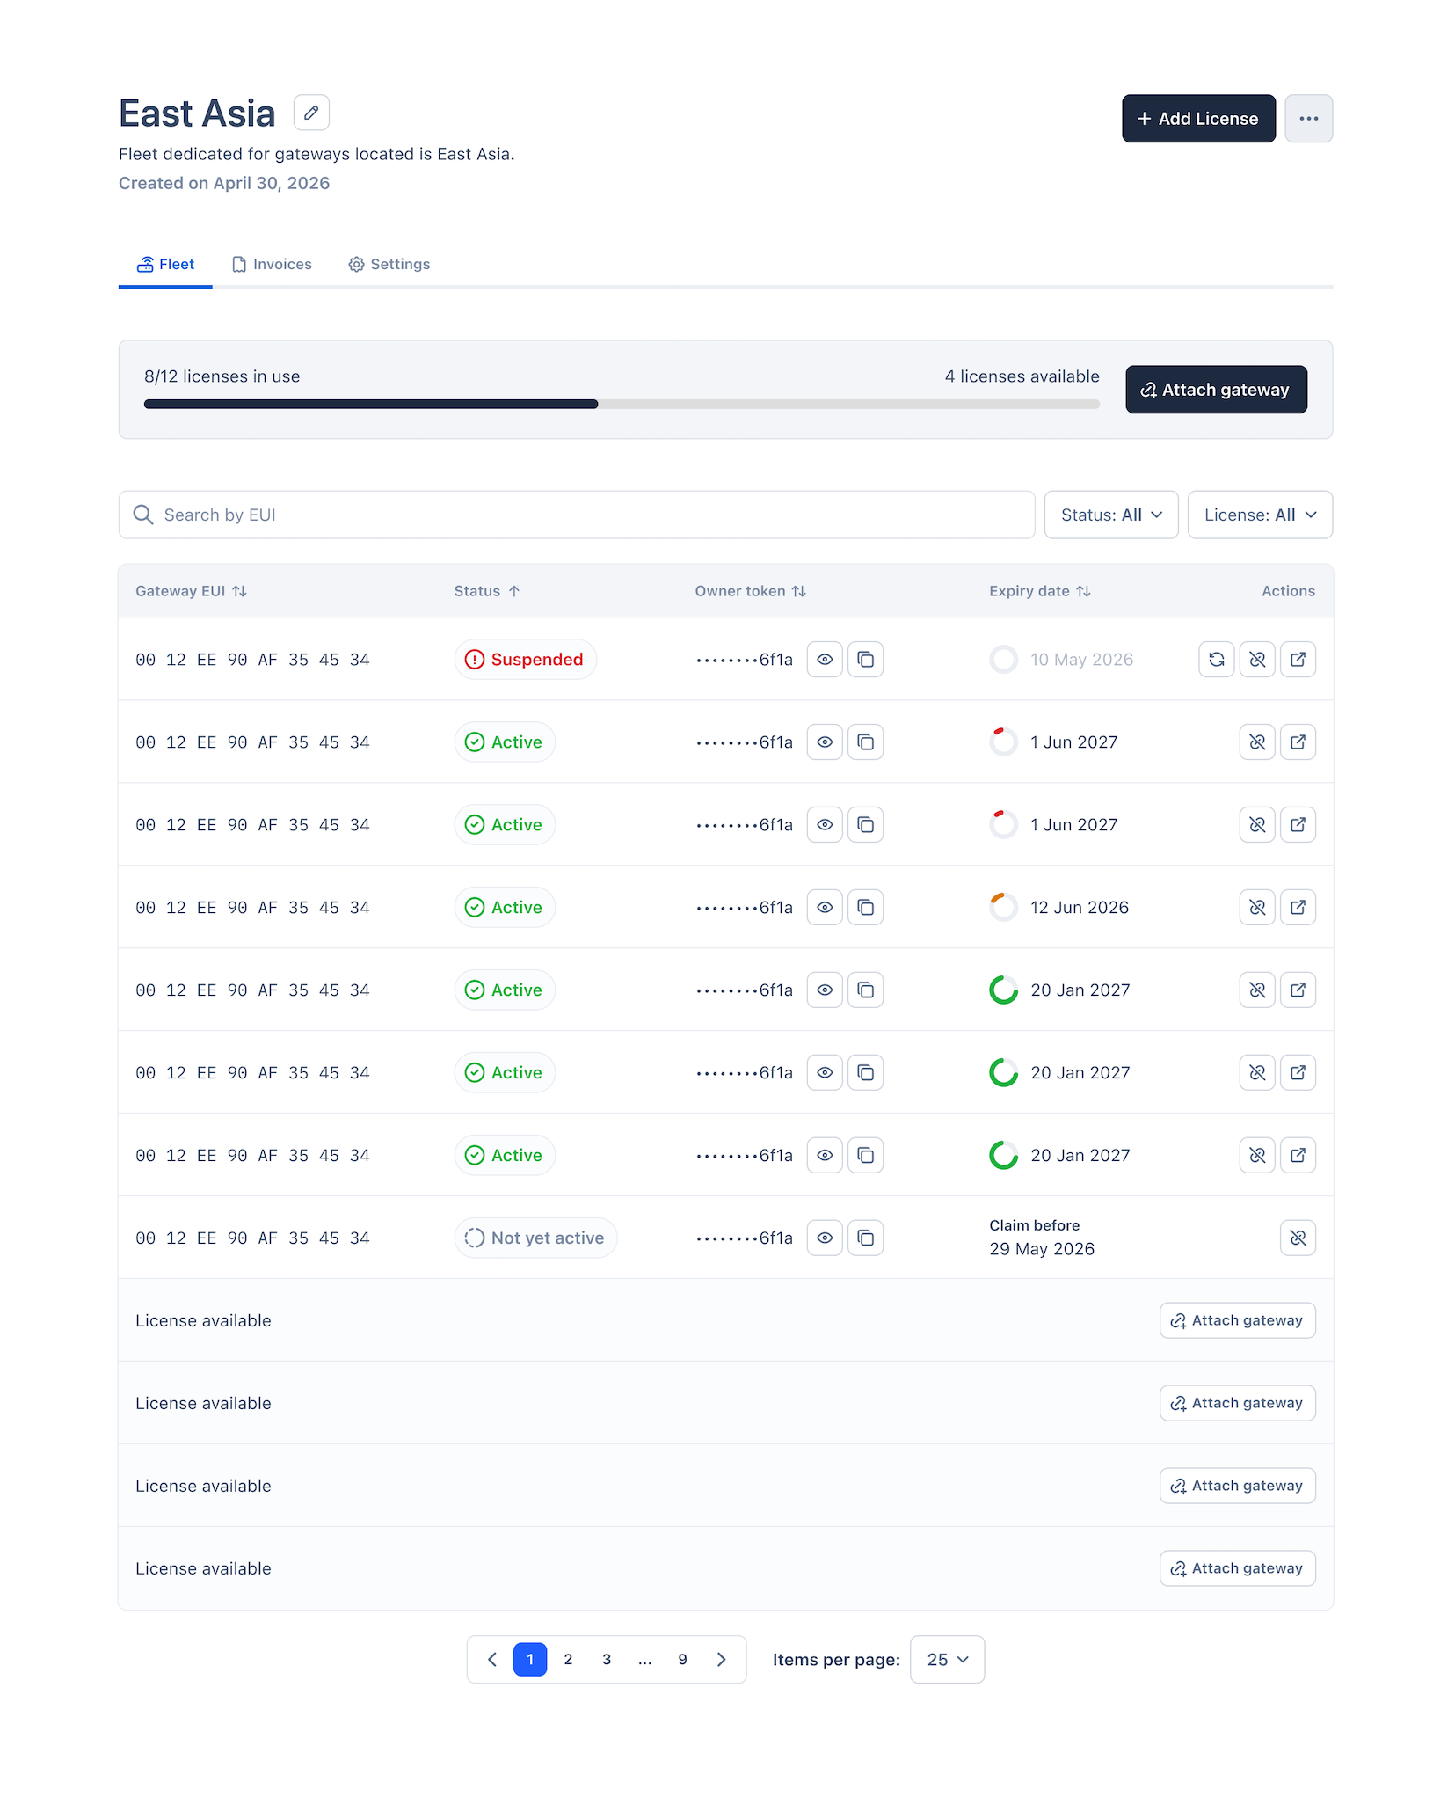This screenshot has height=1812, width=1433.
Task: Open the Invoices tab
Action: [272, 265]
